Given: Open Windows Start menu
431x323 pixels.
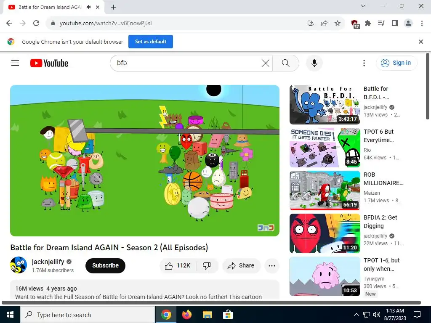Looking at the screenshot, I should pyautogui.click(x=10, y=315).
